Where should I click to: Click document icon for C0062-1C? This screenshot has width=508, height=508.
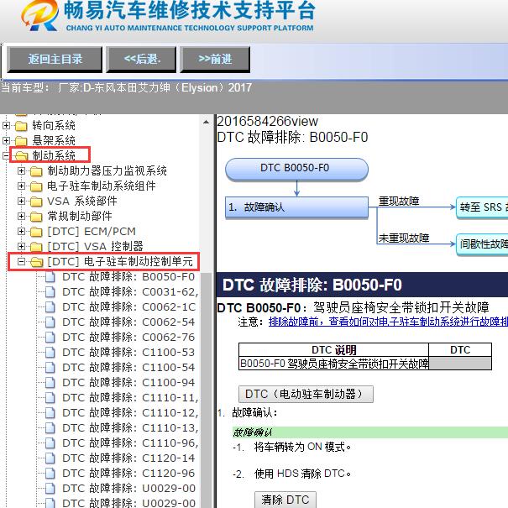coord(50,307)
